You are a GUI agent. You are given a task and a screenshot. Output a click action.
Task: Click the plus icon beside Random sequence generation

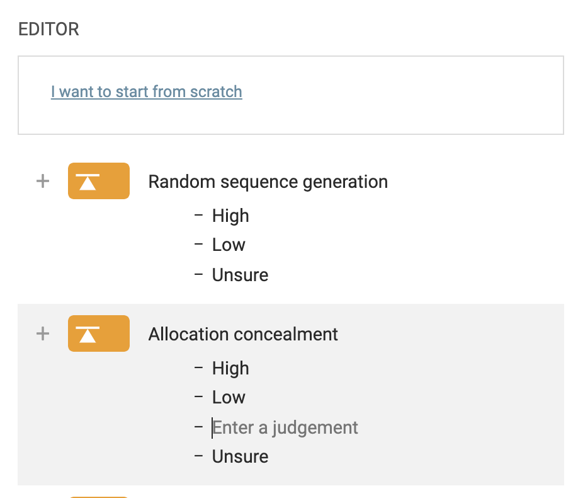coord(43,182)
